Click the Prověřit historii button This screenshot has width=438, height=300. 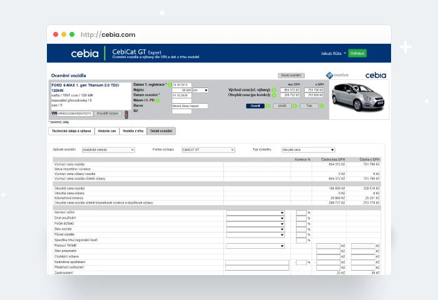coord(108,114)
